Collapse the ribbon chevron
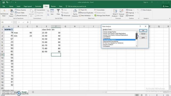This screenshot has width=171, height=96. 170,18
